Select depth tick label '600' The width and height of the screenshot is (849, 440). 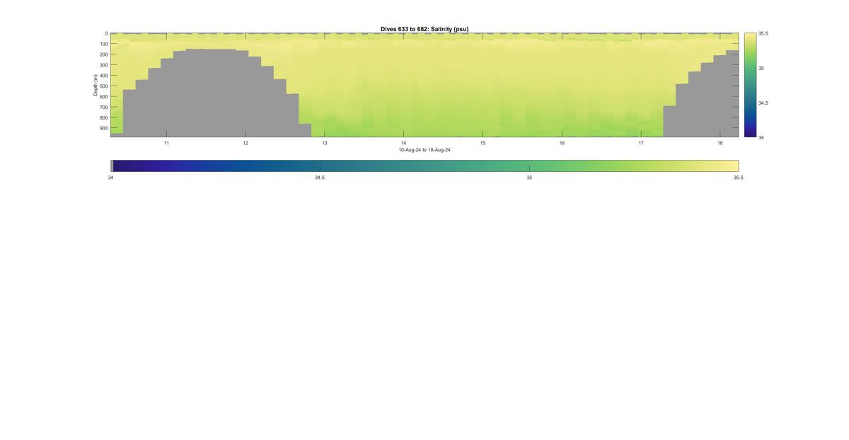pyautogui.click(x=103, y=97)
